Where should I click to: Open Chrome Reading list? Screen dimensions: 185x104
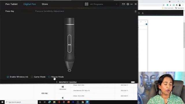pos(180,8)
